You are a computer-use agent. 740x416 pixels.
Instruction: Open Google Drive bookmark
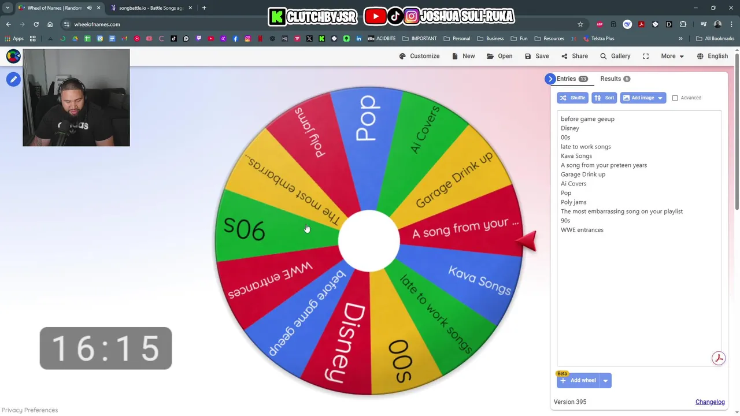click(x=75, y=38)
